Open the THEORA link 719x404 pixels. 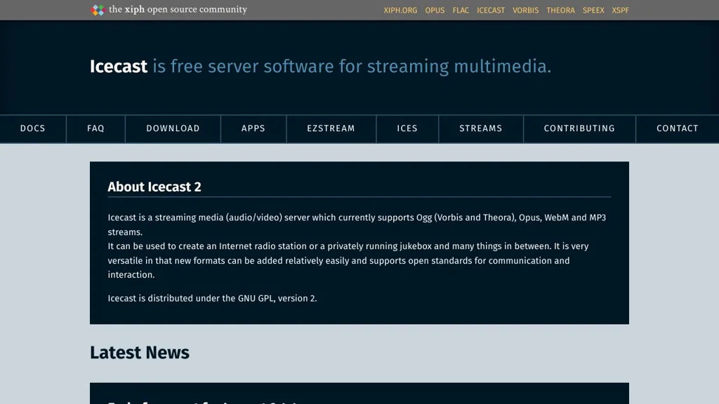[x=560, y=11]
